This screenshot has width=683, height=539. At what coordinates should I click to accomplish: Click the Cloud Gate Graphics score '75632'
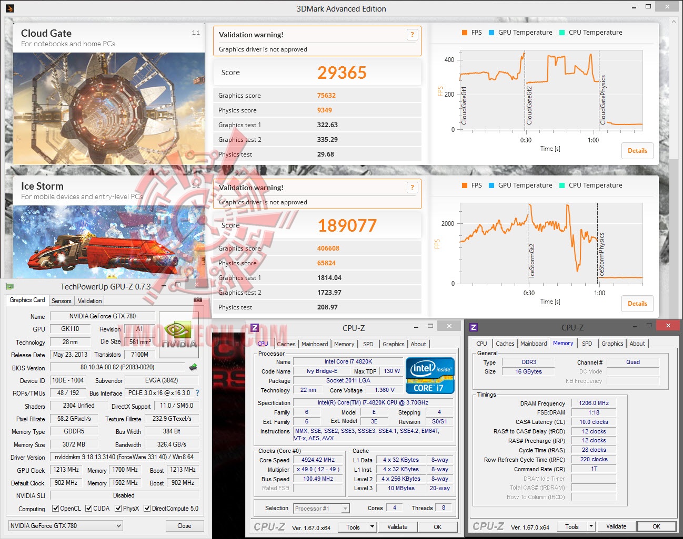[x=326, y=96]
